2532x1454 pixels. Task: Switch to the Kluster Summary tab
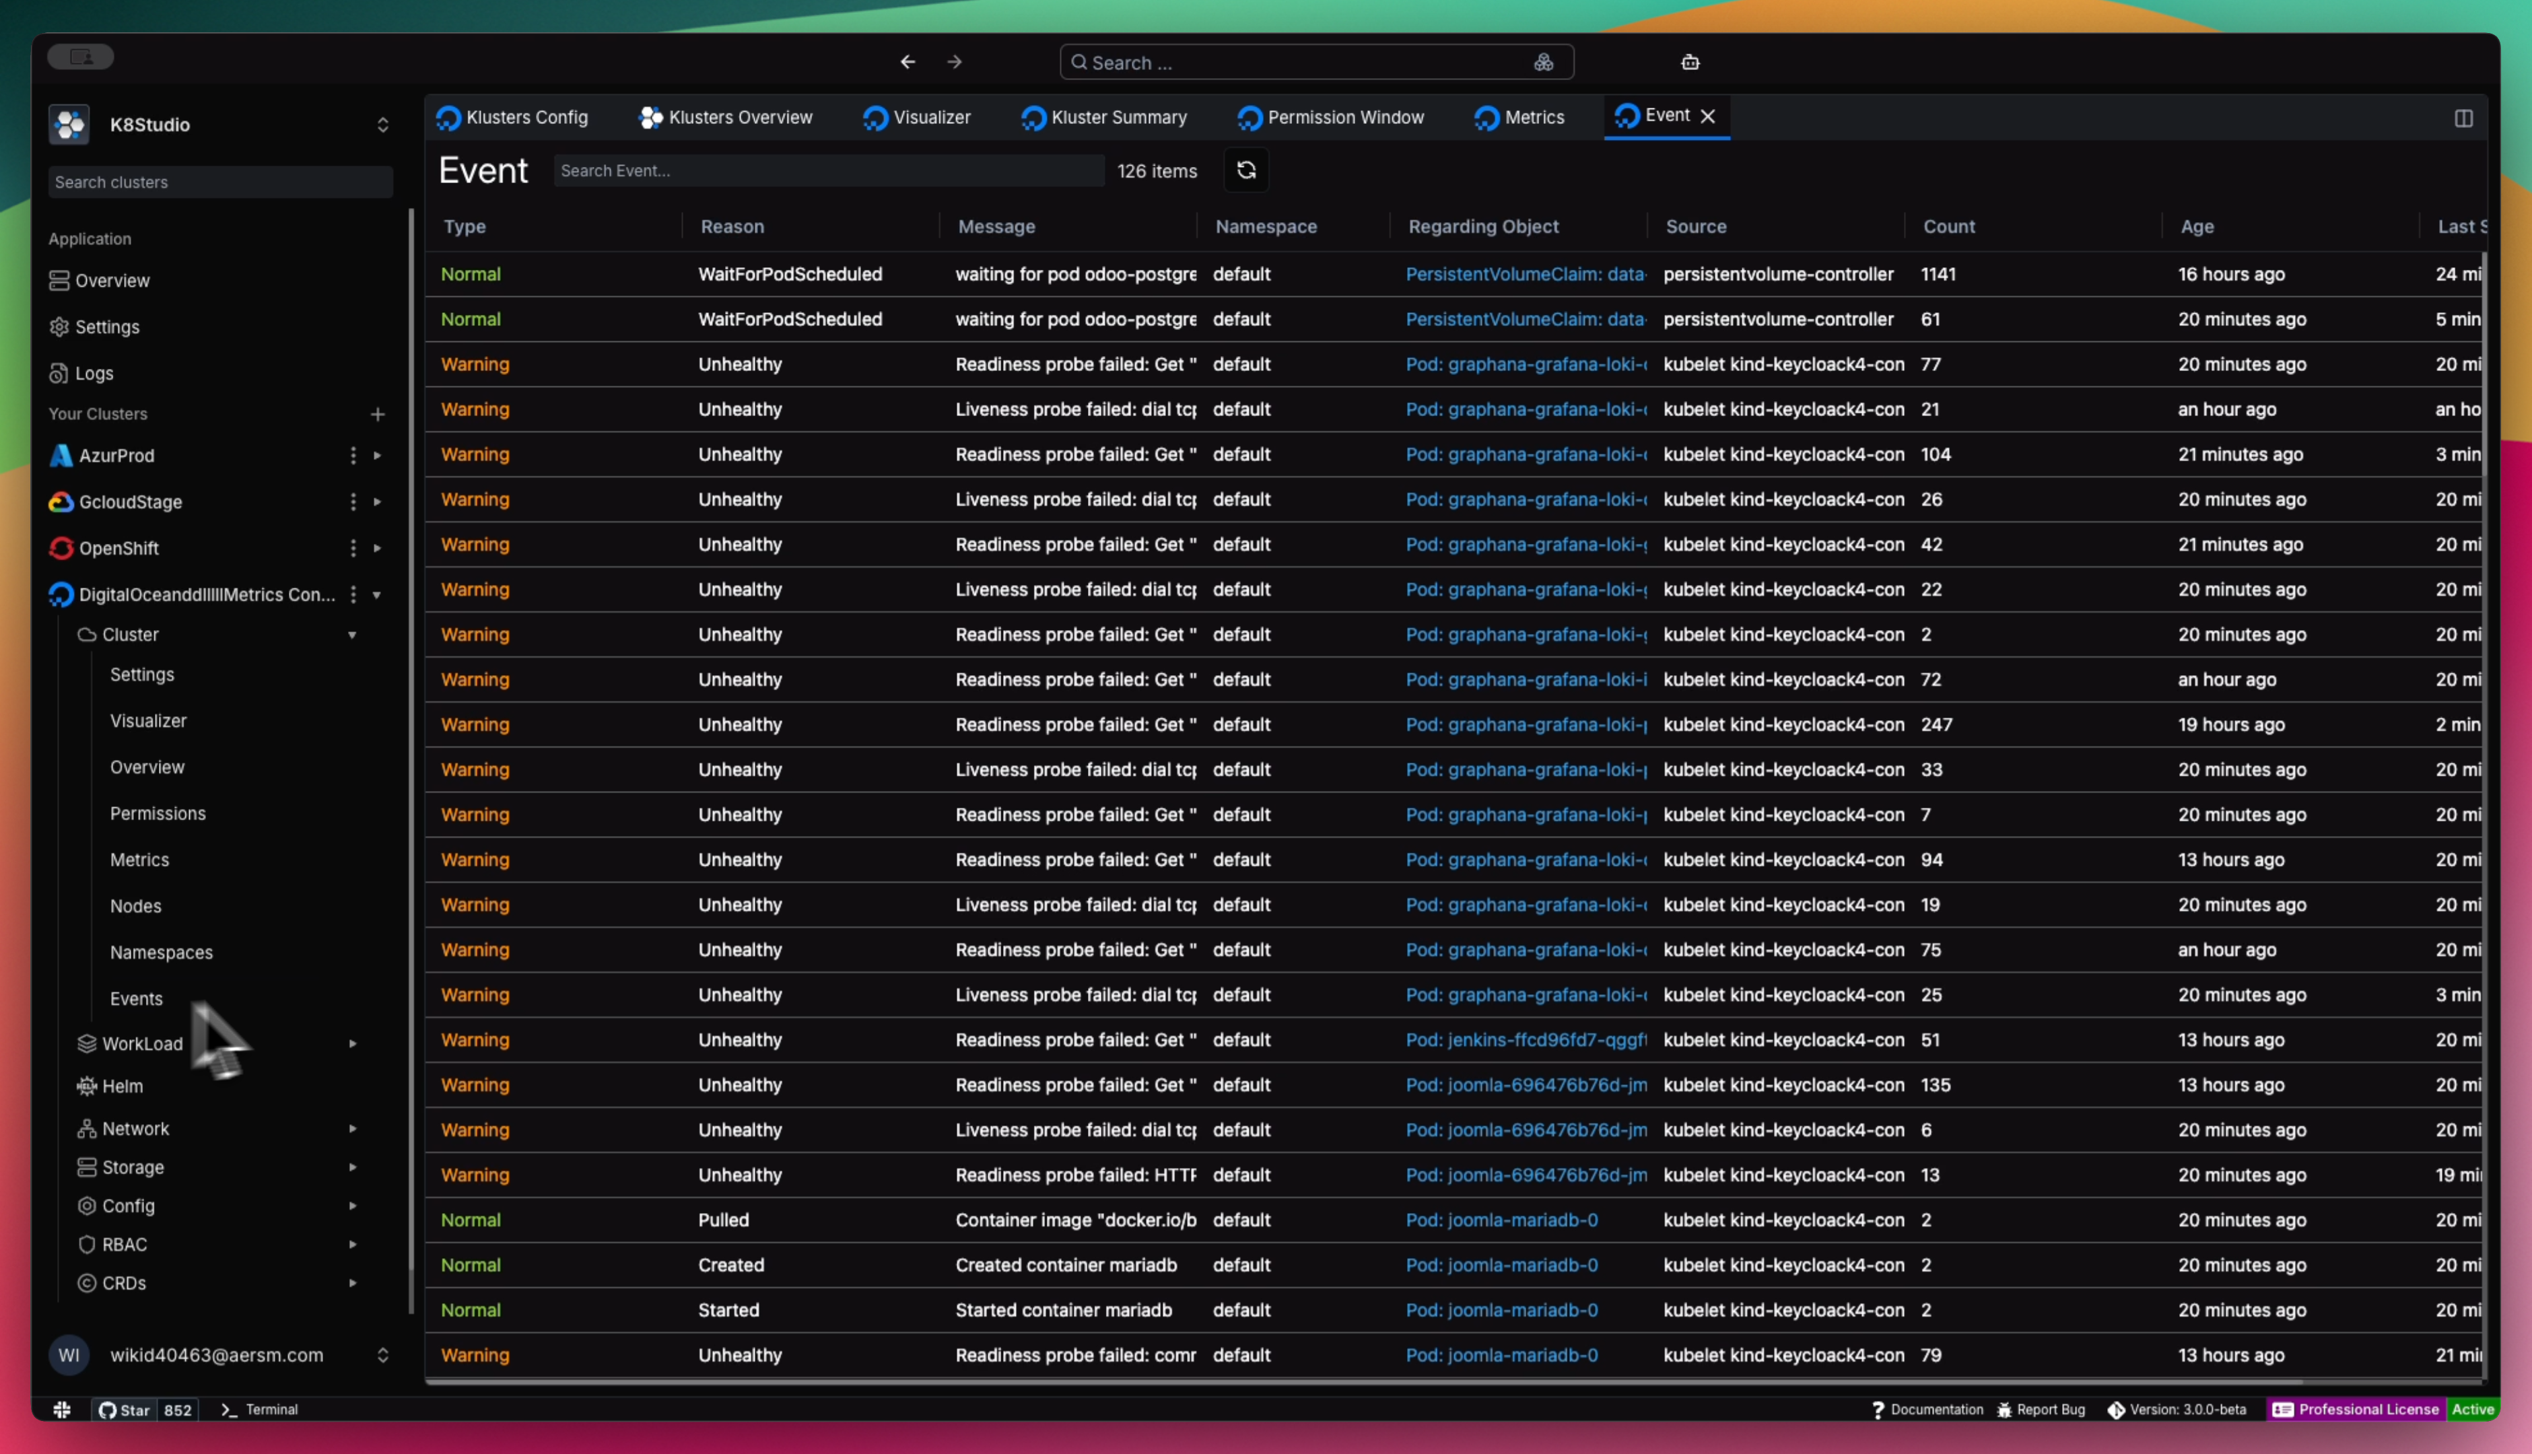[1104, 117]
